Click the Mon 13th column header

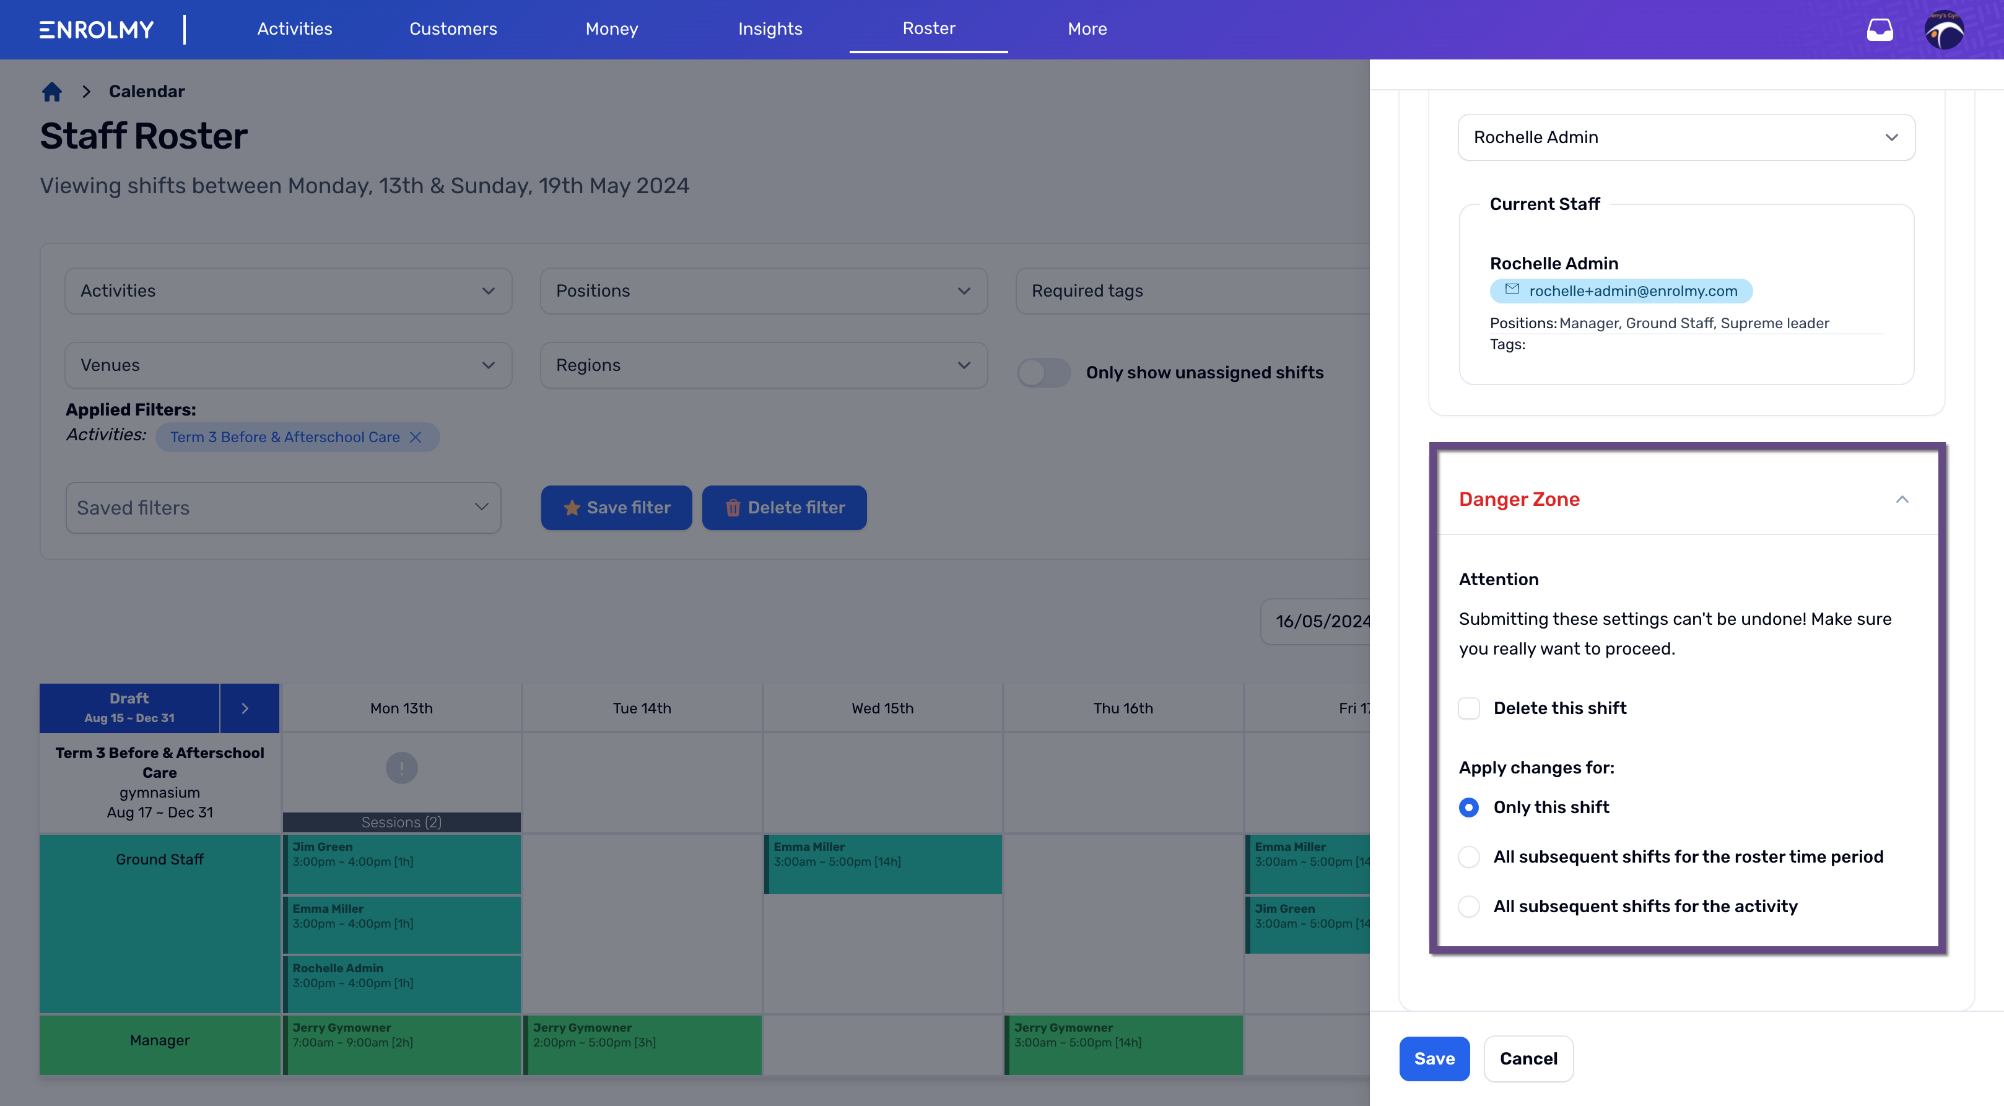(x=401, y=708)
